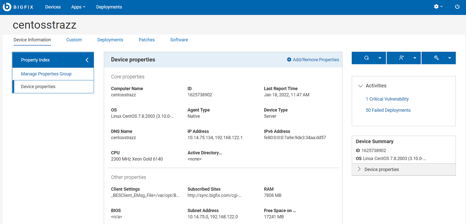Expand Device properties in Device Summary
Viewport: 466px width, 224px height.
click(359, 169)
